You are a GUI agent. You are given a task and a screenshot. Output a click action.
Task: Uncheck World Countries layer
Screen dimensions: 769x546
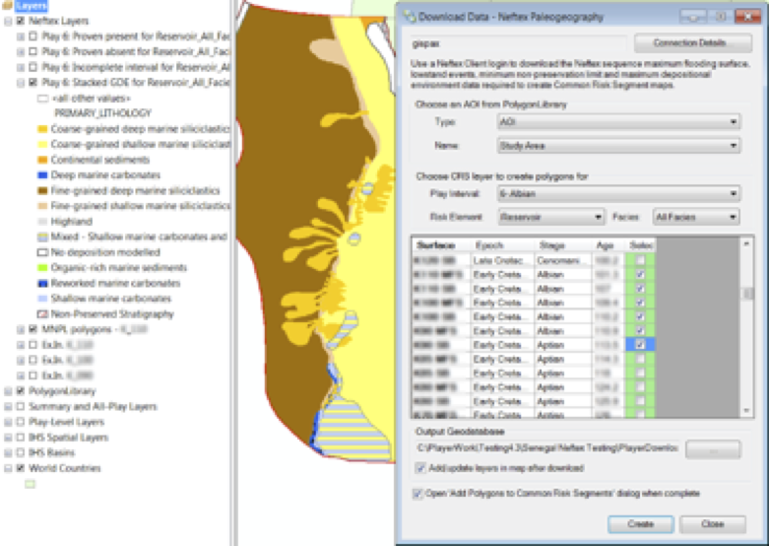coord(20,468)
